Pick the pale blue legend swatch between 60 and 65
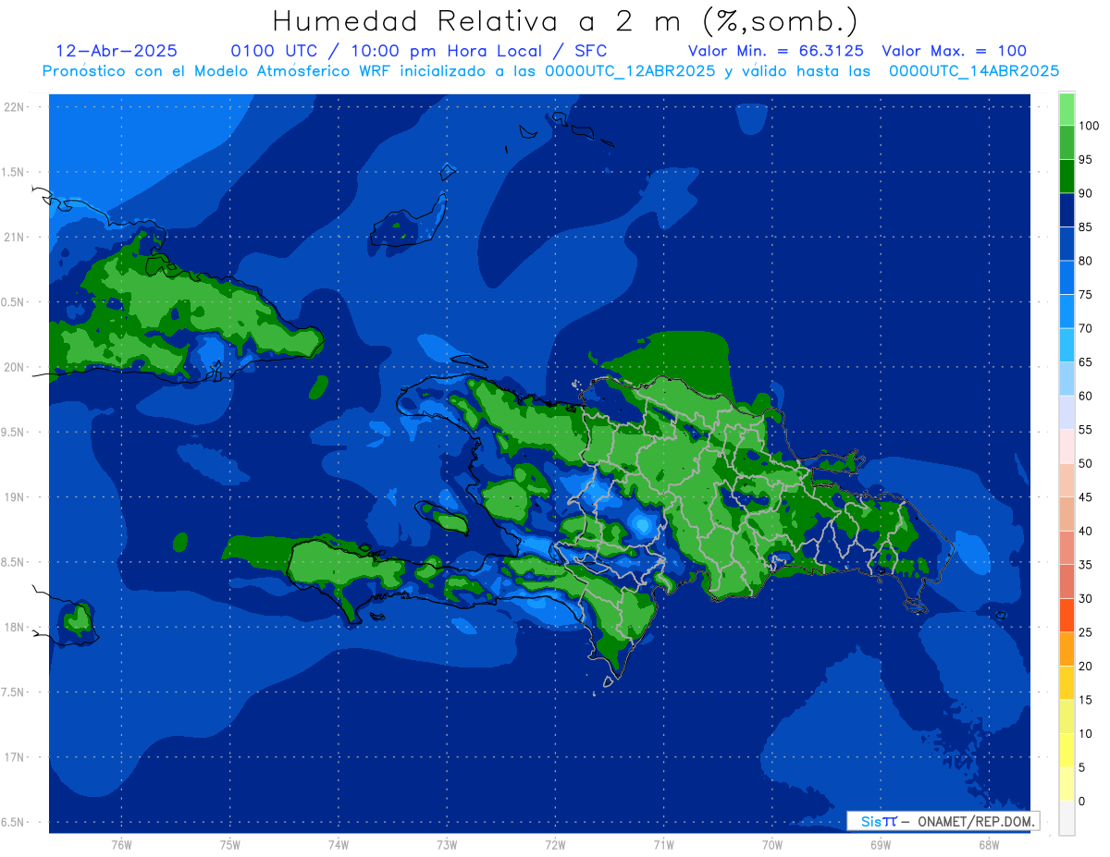1110x857 pixels. pyautogui.click(x=1067, y=379)
